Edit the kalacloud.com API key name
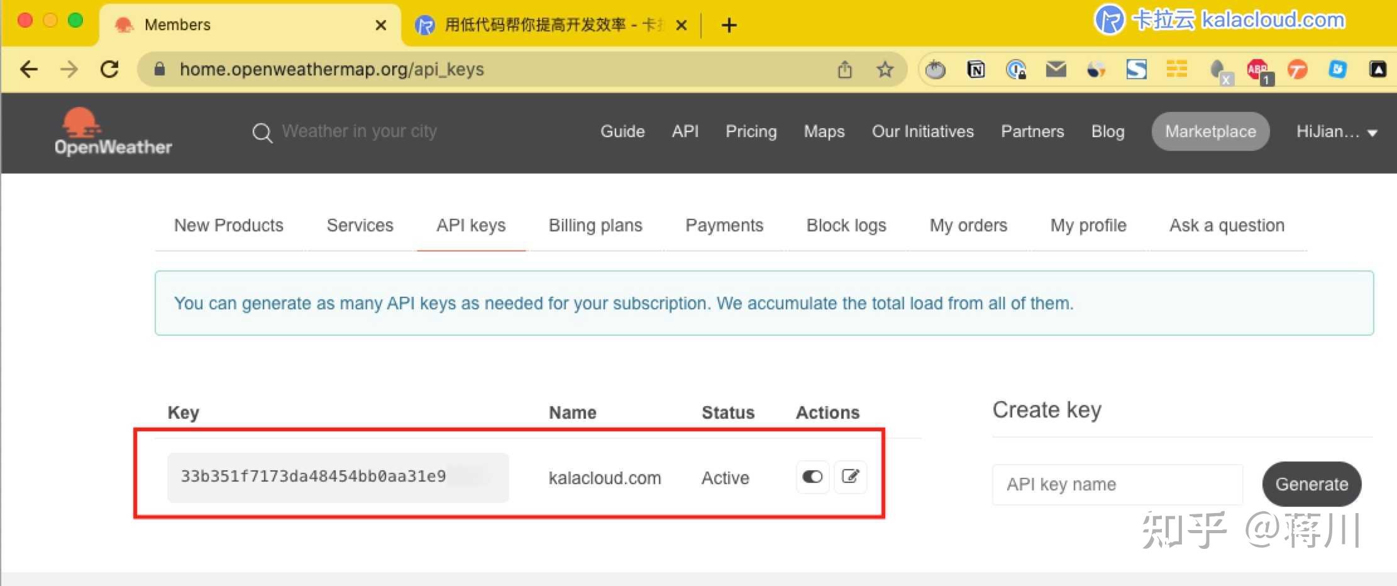Screen dimensions: 1397x586 click(x=851, y=477)
